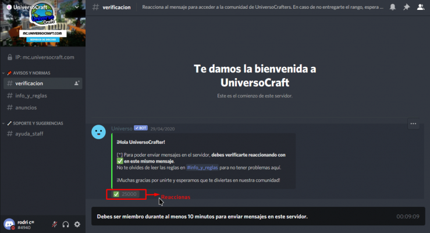This screenshot has height=233, width=430.
Task: Click the Universo bot avatar
Action: coord(98,132)
